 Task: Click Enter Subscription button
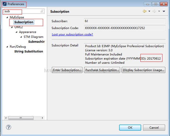(x=67, y=70)
